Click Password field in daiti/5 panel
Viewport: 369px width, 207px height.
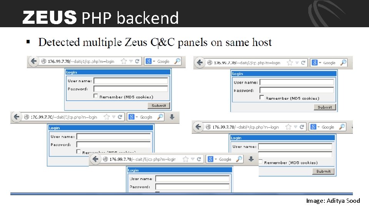click(x=192, y=187)
